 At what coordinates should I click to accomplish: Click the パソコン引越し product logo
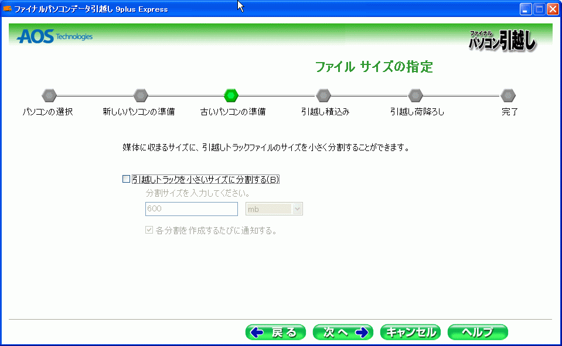click(x=502, y=40)
